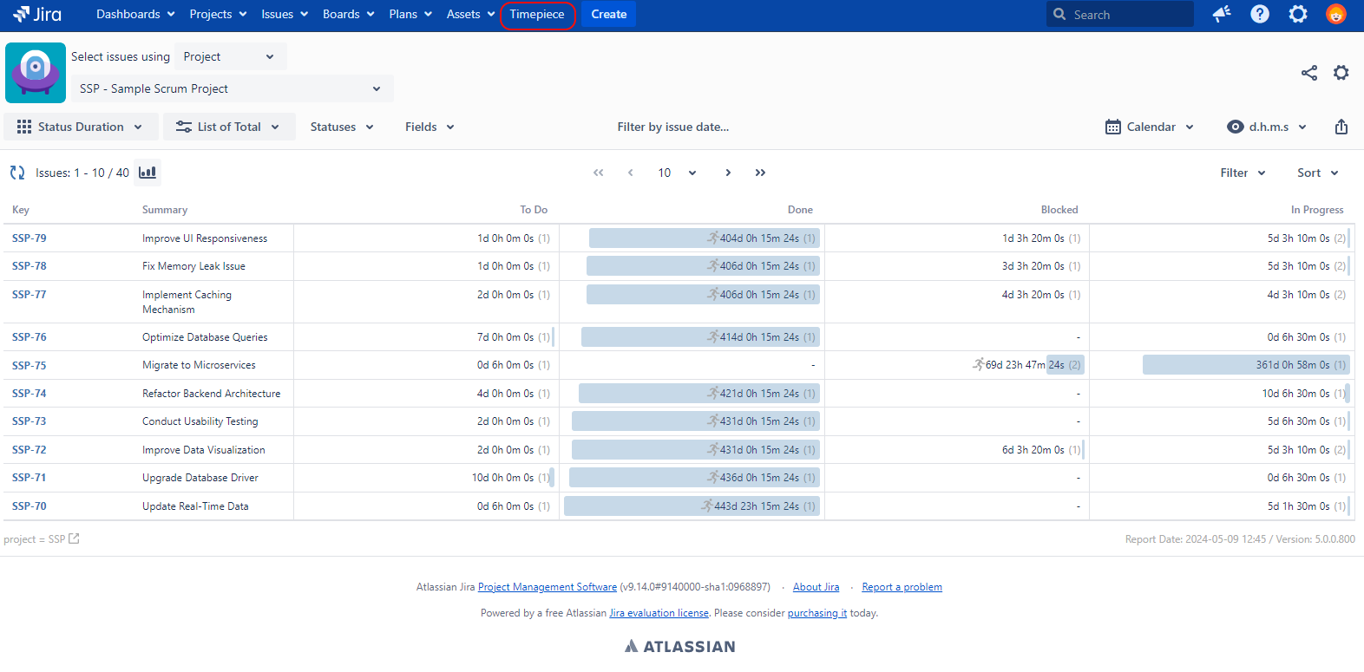Open the user profile avatar
Image resolution: width=1364 pixels, height=672 pixels.
pyautogui.click(x=1335, y=14)
